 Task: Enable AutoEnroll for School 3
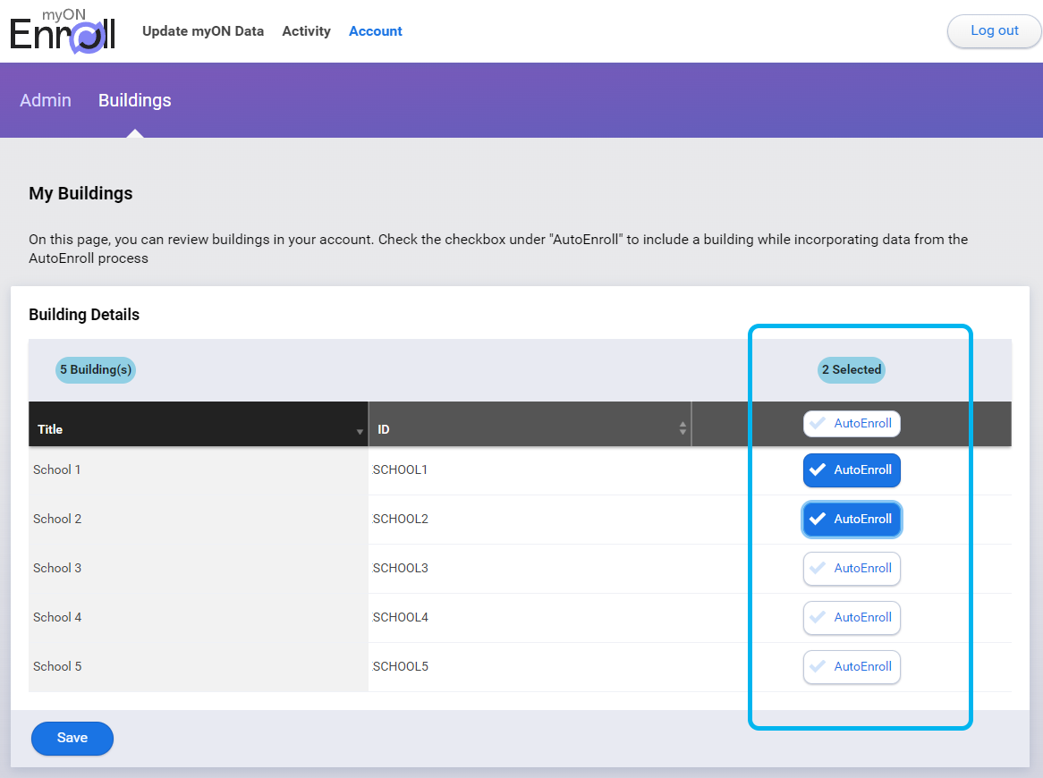click(852, 568)
